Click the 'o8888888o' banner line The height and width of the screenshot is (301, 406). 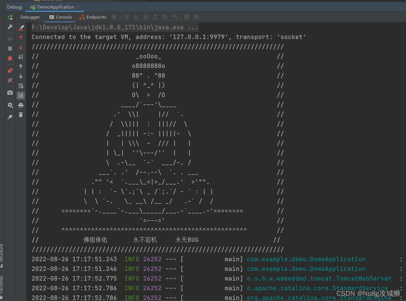click(x=148, y=66)
